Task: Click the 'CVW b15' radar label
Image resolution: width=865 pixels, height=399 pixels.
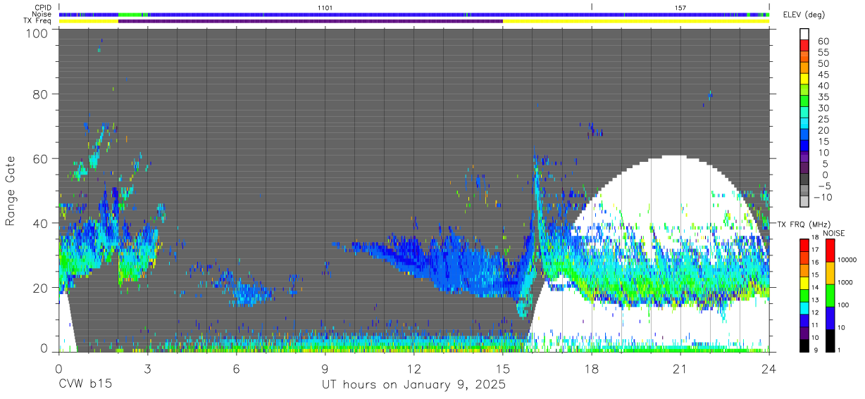Action: tap(85, 385)
